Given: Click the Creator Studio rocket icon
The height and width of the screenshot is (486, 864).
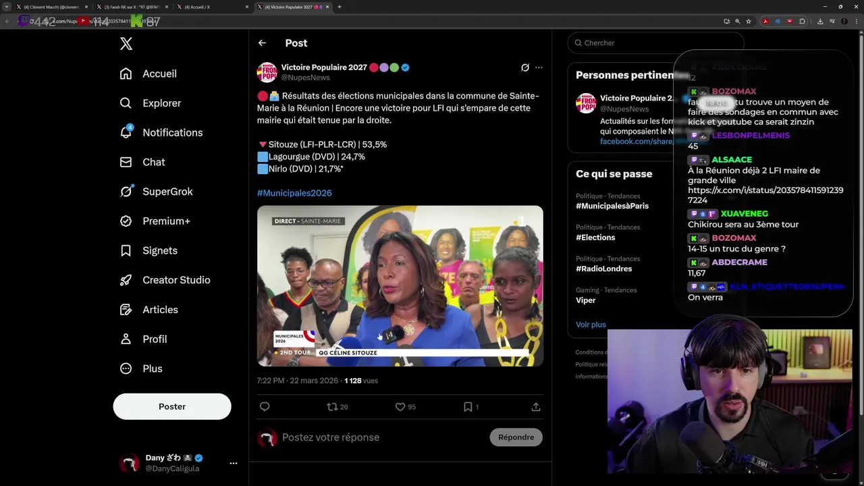Looking at the screenshot, I should click(126, 280).
